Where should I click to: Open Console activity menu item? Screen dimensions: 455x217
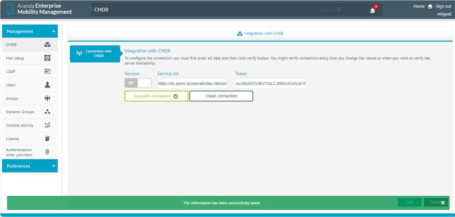(30, 125)
